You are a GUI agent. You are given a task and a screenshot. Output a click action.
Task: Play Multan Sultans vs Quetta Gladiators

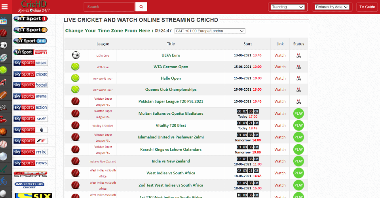pos(298,114)
